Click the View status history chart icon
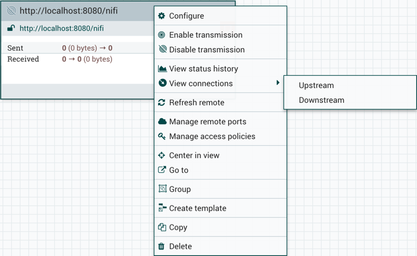Viewport: 417px width, 256px height. click(162, 69)
